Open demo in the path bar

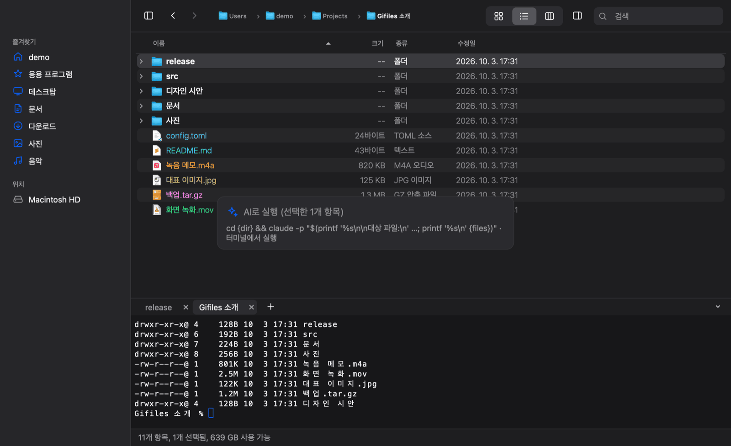[x=280, y=16]
